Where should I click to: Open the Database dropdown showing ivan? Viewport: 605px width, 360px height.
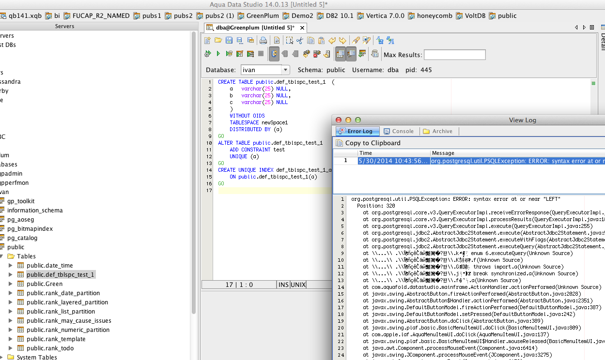point(265,70)
